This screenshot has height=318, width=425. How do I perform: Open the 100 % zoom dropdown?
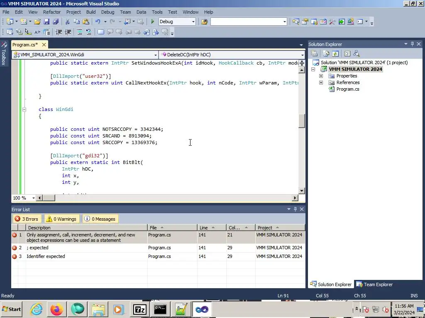tap(34, 198)
